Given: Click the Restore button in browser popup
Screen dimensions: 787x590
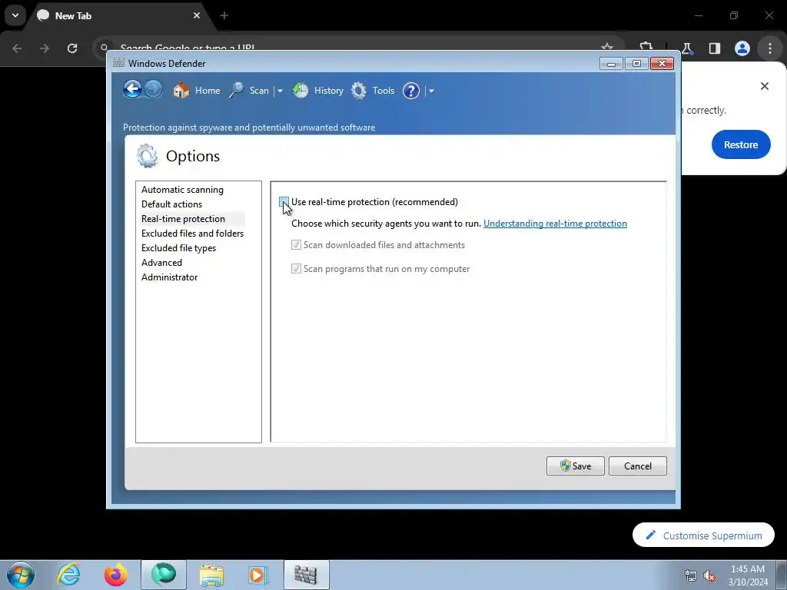Looking at the screenshot, I should click(x=741, y=144).
